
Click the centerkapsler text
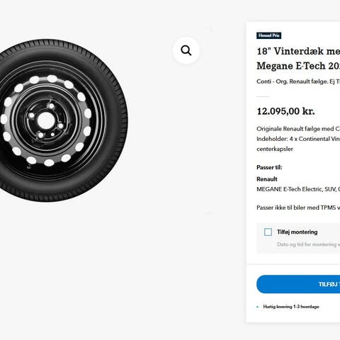275,149
